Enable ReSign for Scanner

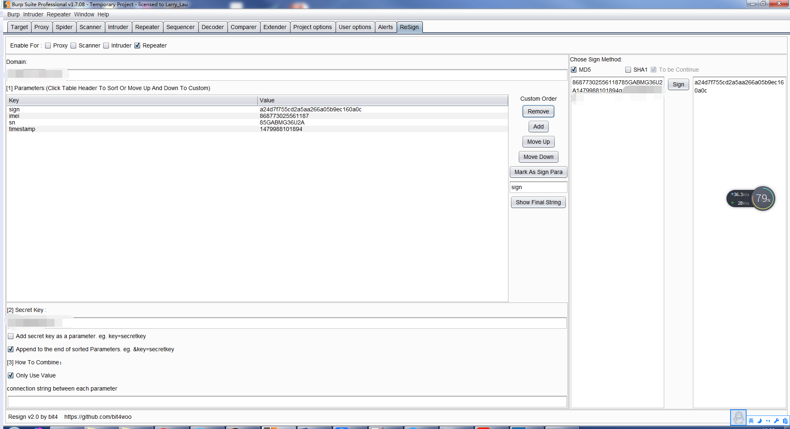[73, 45]
